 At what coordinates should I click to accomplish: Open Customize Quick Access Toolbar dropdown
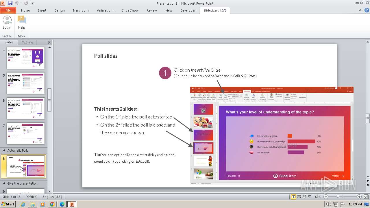click(32, 3)
